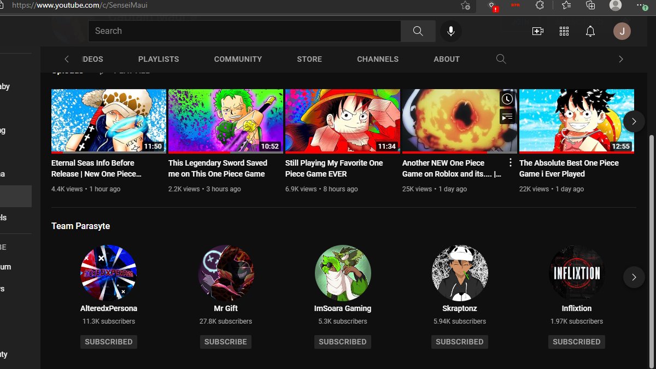The width and height of the screenshot is (656, 369).
Task: Toggle subscription for AlteredxPersona
Action: click(x=109, y=342)
